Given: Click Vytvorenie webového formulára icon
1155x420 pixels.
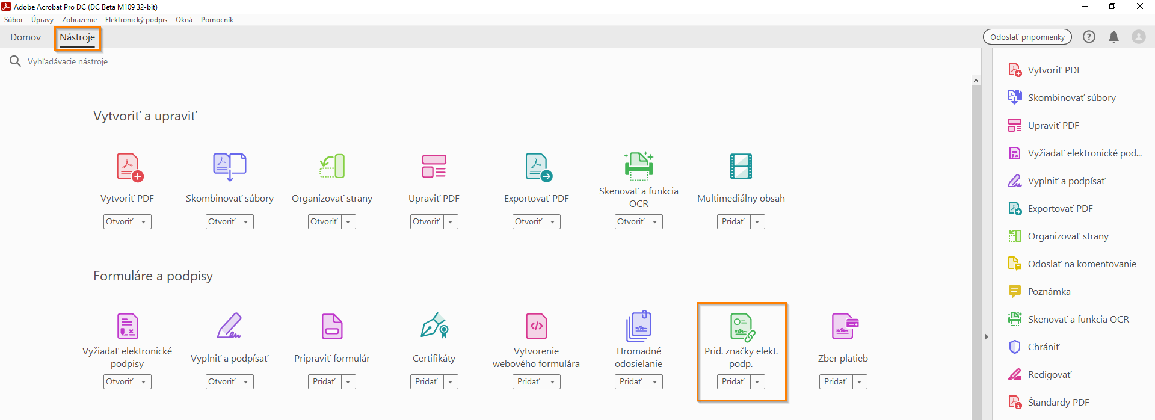Looking at the screenshot, I should point(537,326).
